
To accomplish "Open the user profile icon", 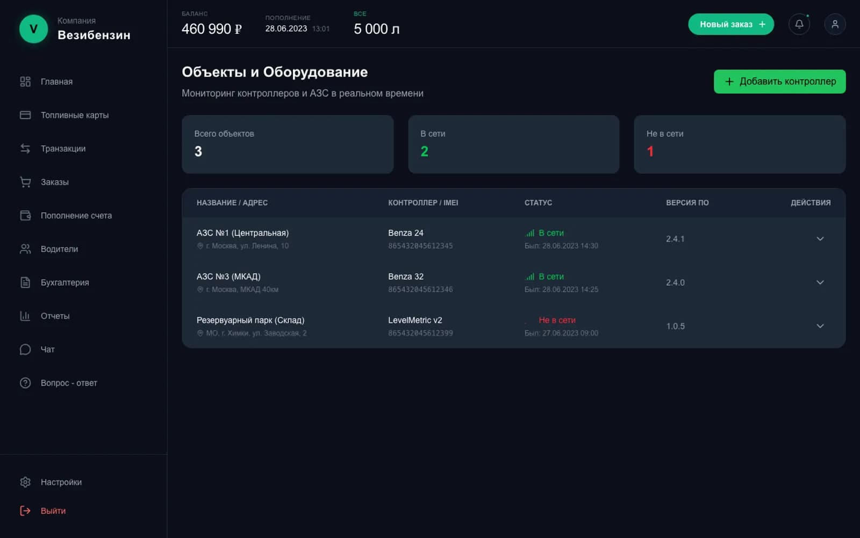I will click(835, 24).
